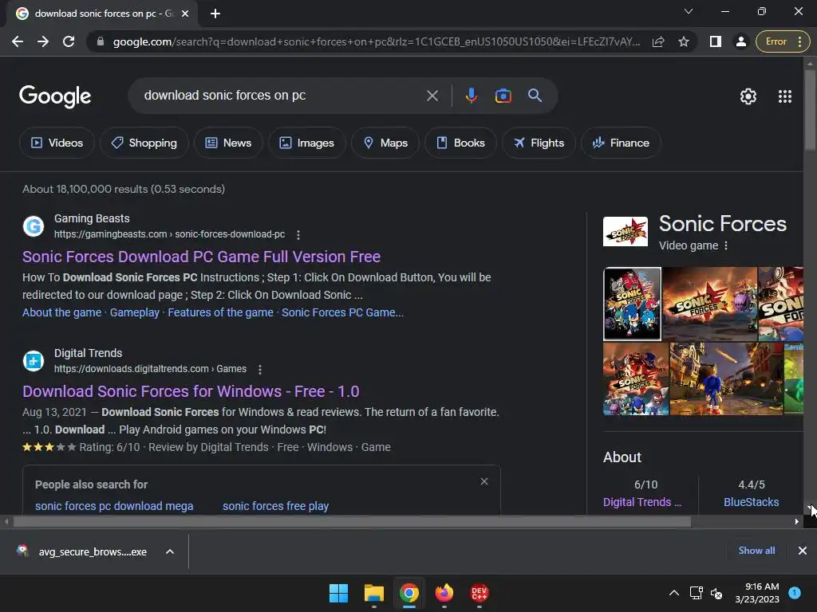
Task: Start a search by voice
Action: 471,96
